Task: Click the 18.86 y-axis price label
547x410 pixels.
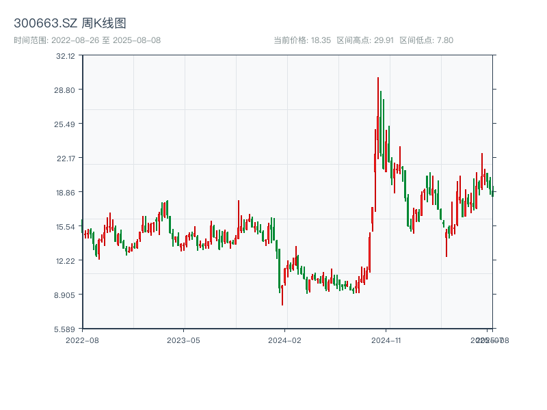Action: (x=66, y=193)
